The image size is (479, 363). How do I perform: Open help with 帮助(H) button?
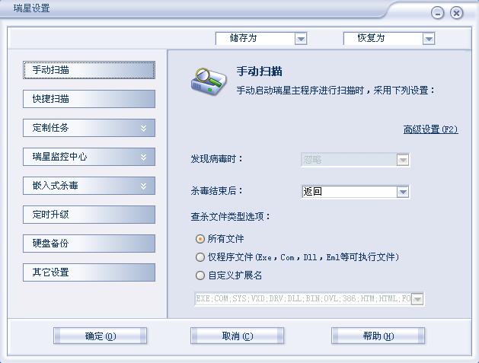point(378,336)
